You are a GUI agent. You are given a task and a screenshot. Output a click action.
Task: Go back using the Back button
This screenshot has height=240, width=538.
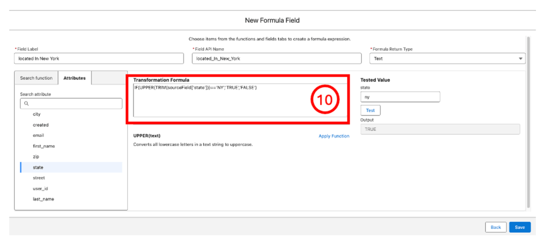(x=495, y=227)
